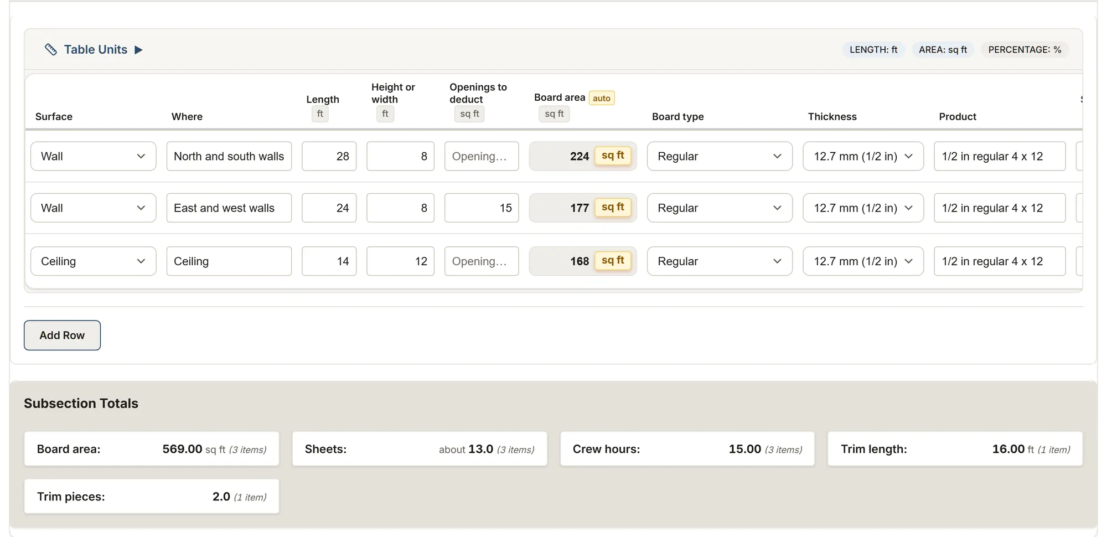Image resolution: width=1107 pixels, height=537 pixels.
Task: Edit the Ceiling Where text field
Action: coord(229,261)
